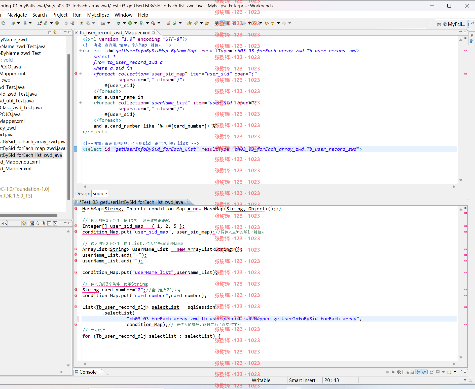Open the Forward history dropdown arrow
The image size is (475, 389).
pos(290,23)
